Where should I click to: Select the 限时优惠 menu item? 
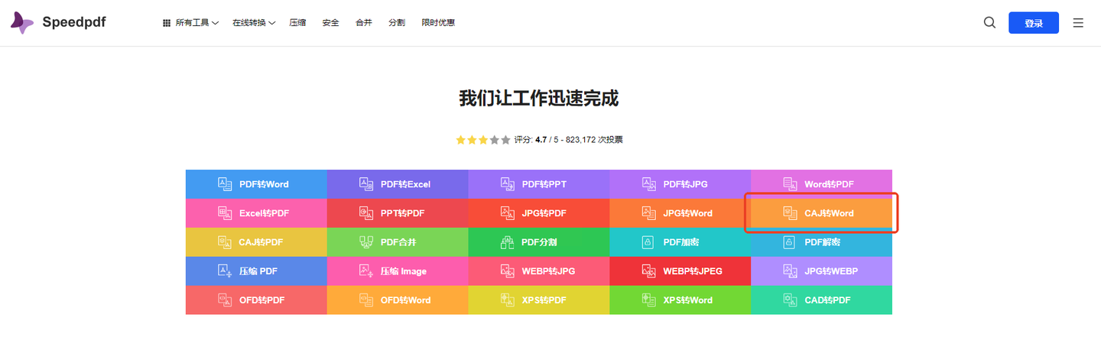coord(438,23)
